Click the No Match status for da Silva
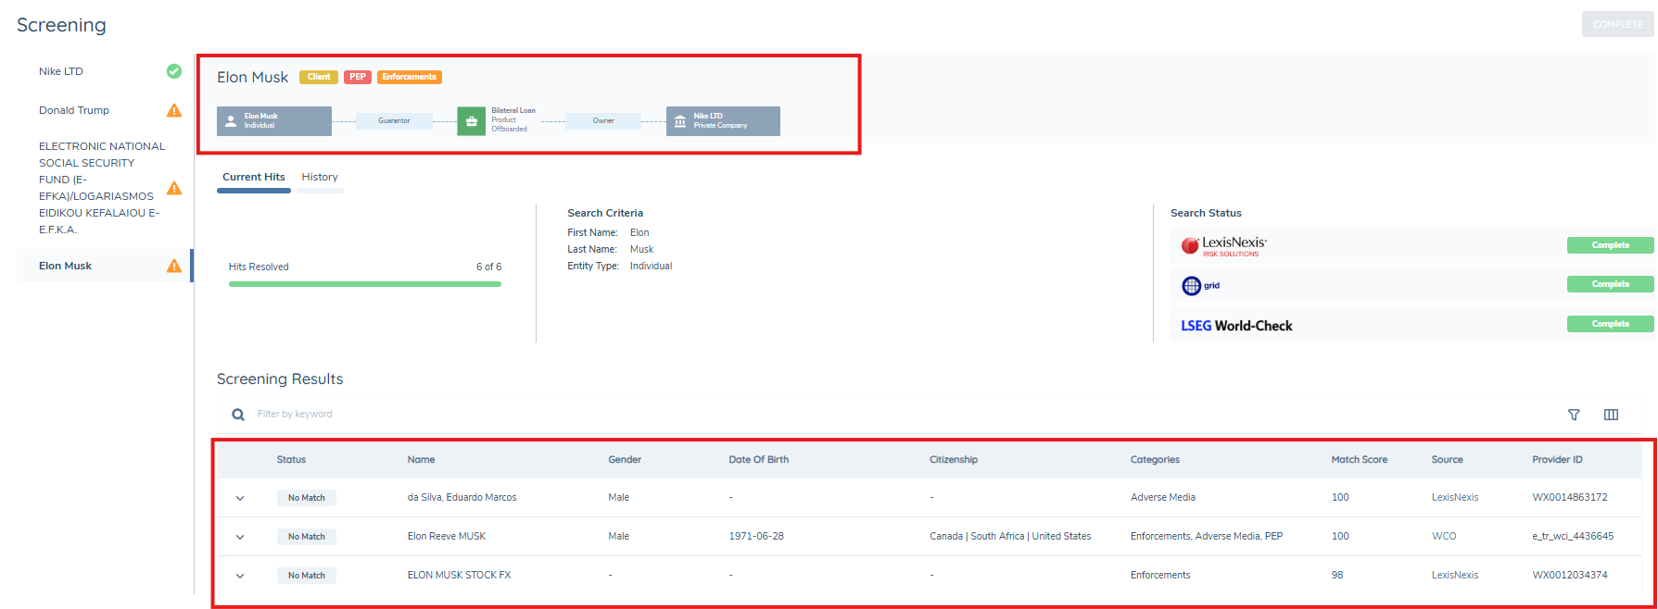 pos(306,498)
